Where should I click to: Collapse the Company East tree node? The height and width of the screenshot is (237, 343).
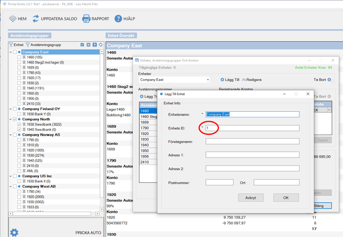(x=10, y=52)
